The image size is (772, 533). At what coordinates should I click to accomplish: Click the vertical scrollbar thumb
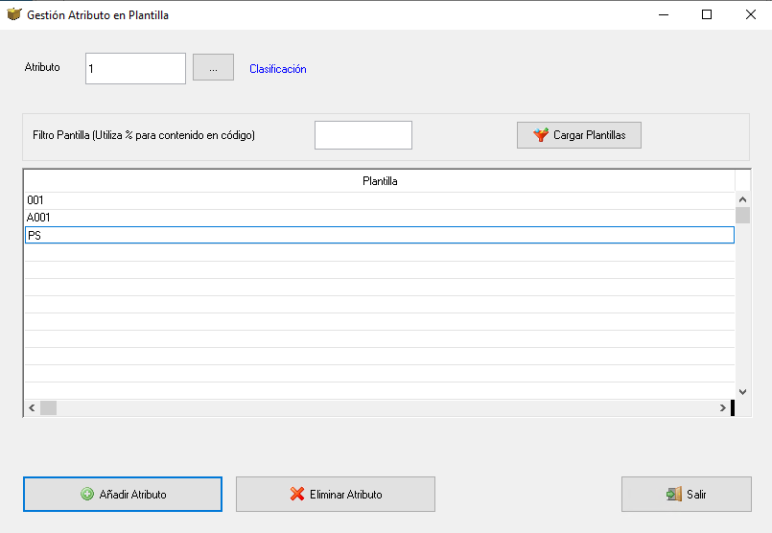[742, 216]
